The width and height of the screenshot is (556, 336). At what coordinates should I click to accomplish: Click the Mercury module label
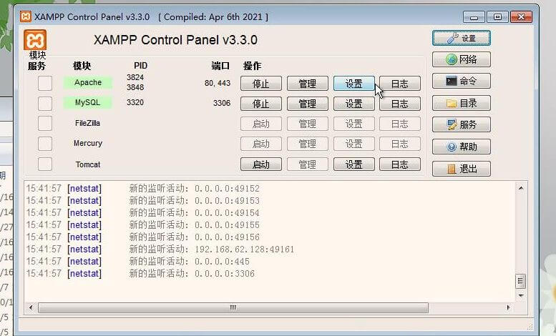[x=88, y=144]
